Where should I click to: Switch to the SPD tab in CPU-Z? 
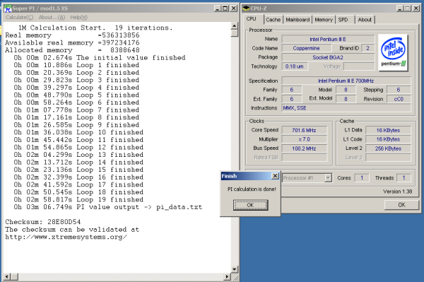coord(343,20)
